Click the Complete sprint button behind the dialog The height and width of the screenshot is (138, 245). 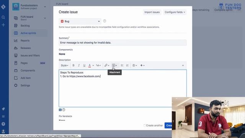[x=223, y=10]
